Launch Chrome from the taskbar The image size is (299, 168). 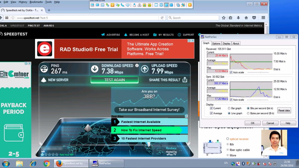(47, 163)
